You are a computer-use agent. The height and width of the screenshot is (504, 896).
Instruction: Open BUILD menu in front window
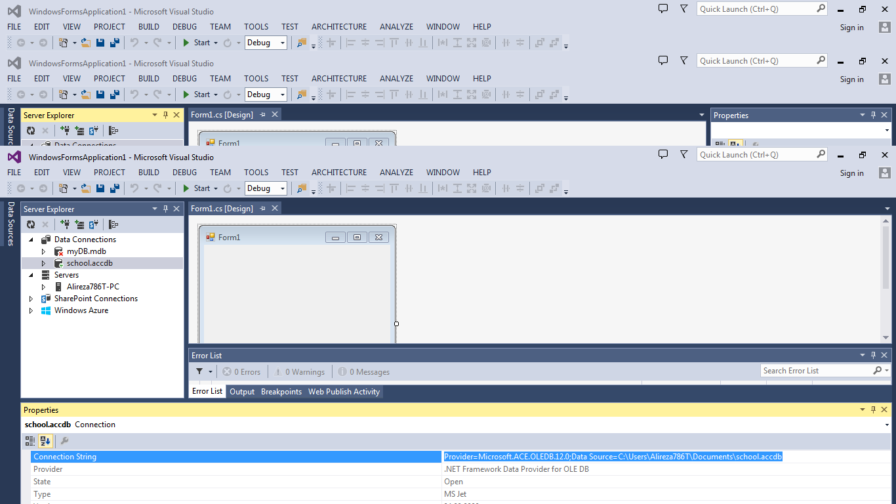pos(149,173)
